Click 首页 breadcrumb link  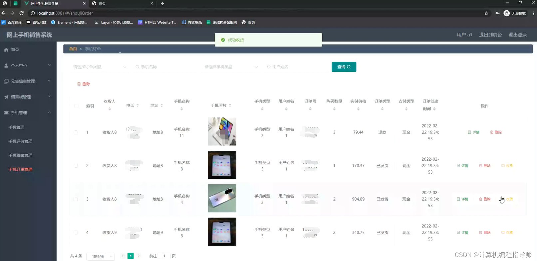[73, 49]
